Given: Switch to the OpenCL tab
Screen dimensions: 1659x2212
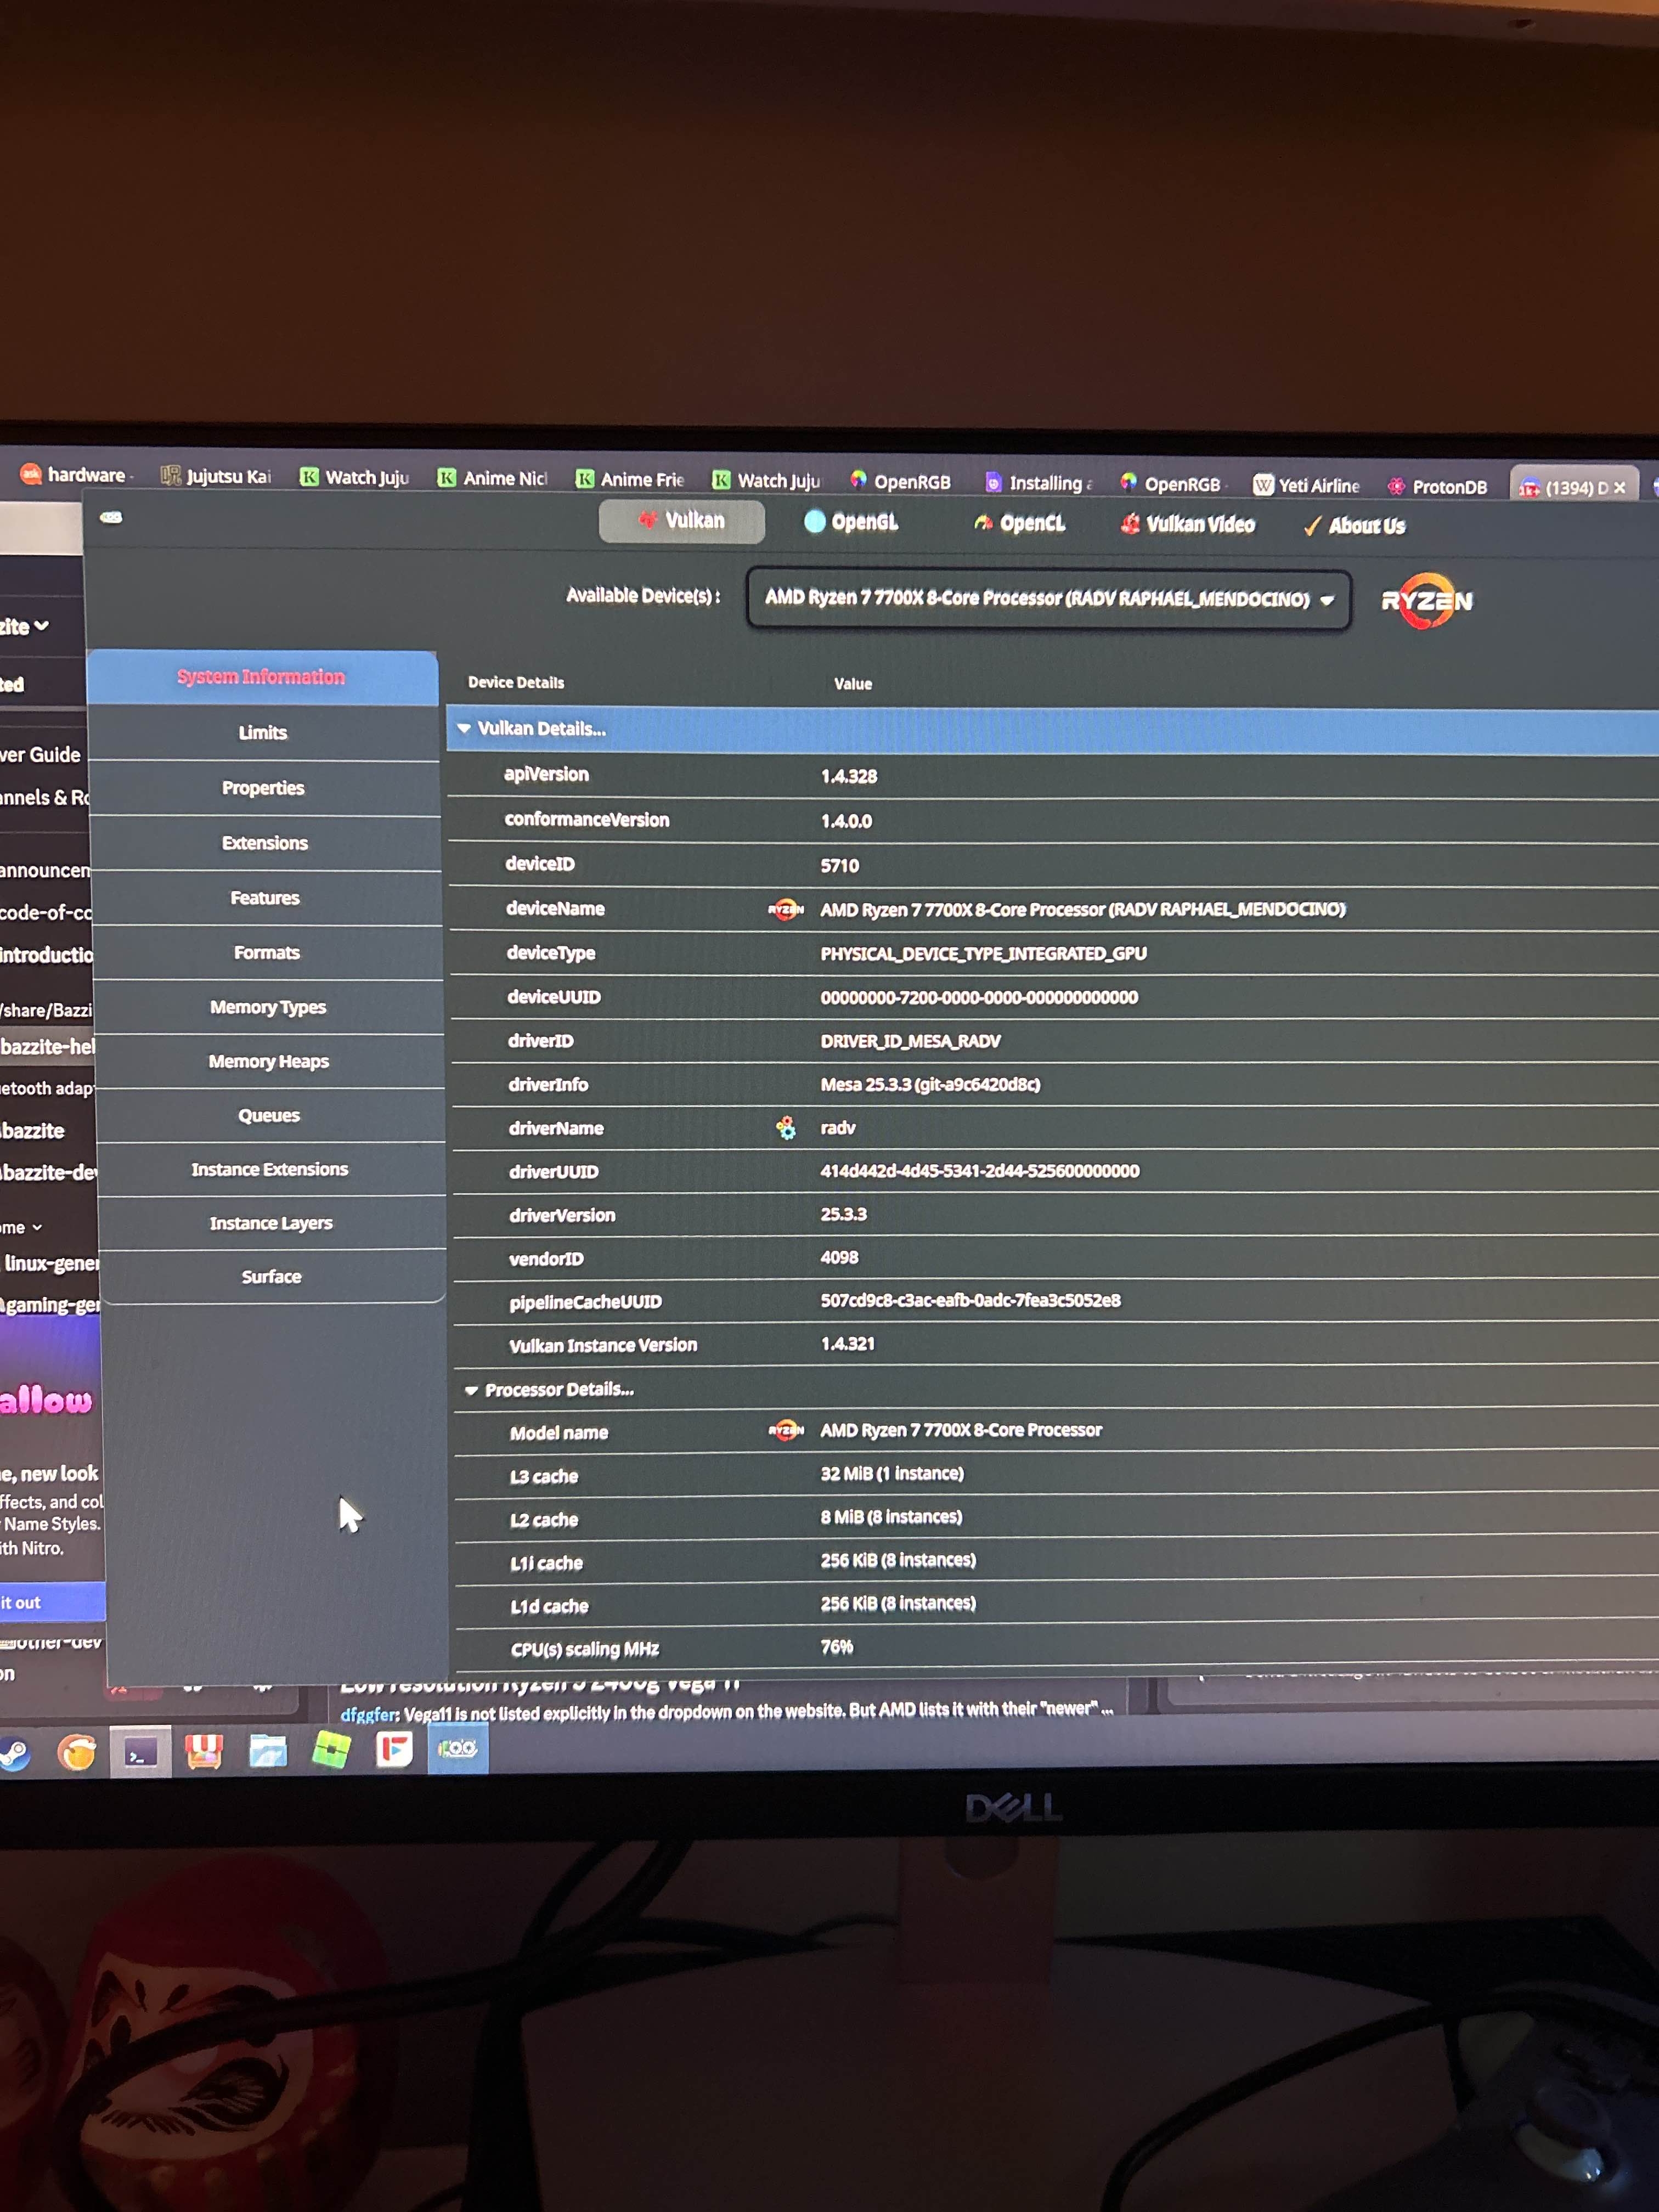Looking at the screenshot, I should click(x=1019, y=523).
